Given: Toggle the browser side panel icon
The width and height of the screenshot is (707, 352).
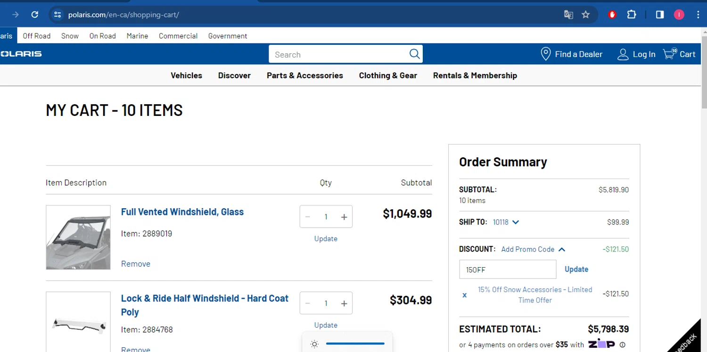Looking at the screenshot, I should point(660,15).
